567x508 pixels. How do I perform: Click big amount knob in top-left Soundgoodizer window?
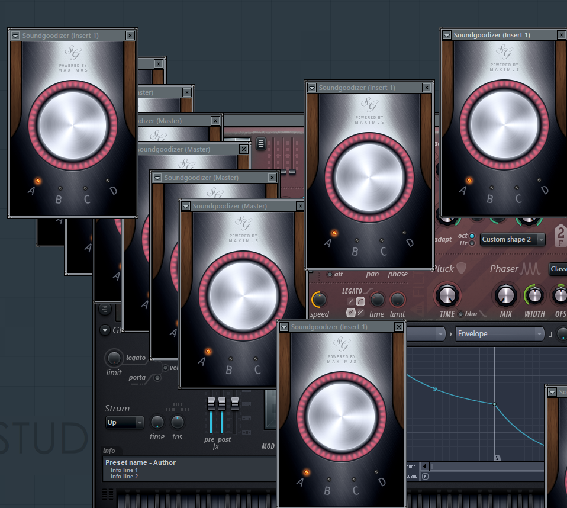click(73, 126)
